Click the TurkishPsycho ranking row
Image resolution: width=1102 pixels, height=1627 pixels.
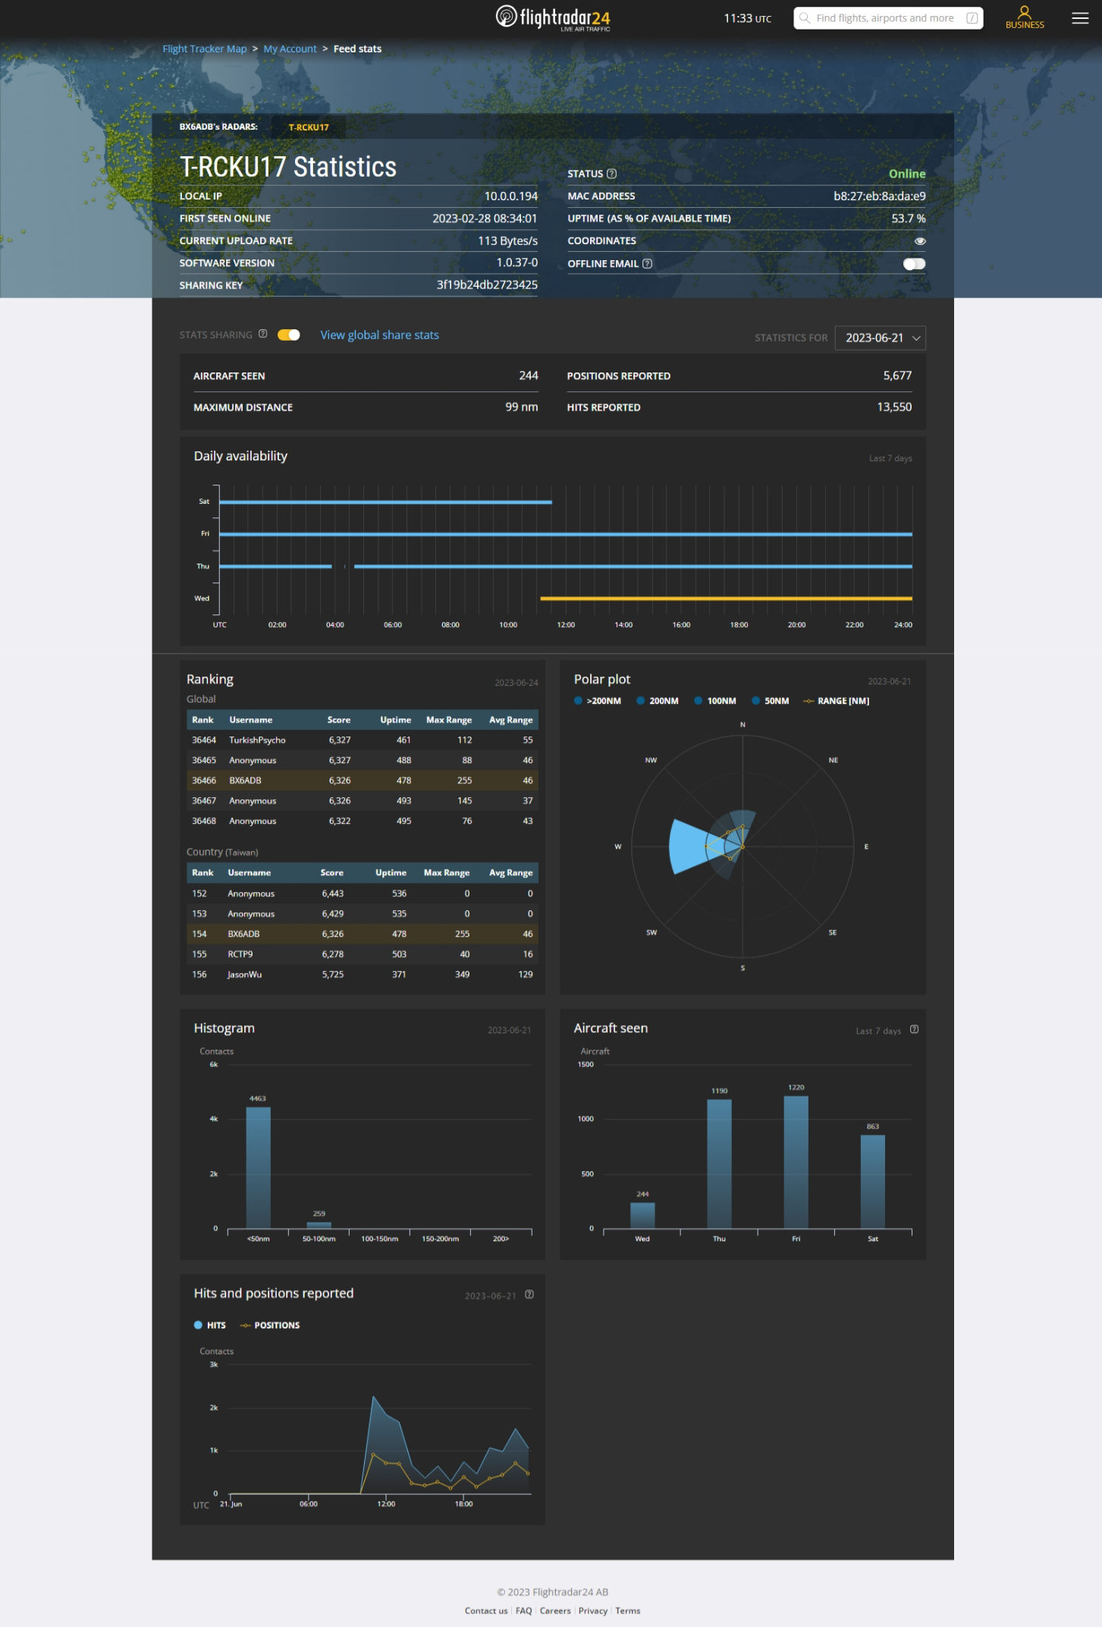click(363, 740)
